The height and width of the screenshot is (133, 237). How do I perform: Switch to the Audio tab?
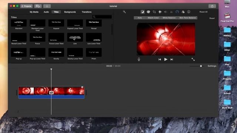tap(46, 12)
